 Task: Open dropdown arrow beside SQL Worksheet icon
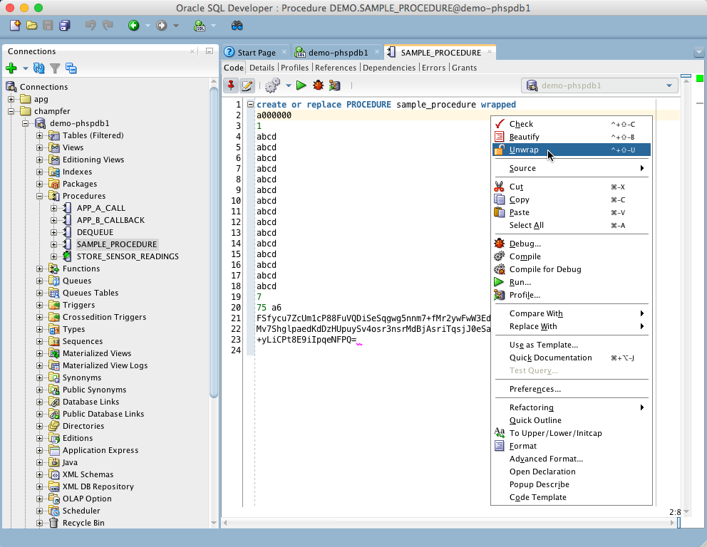[213, 26]
